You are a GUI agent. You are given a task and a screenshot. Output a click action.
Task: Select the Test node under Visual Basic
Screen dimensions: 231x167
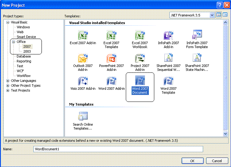coord(20,66)
